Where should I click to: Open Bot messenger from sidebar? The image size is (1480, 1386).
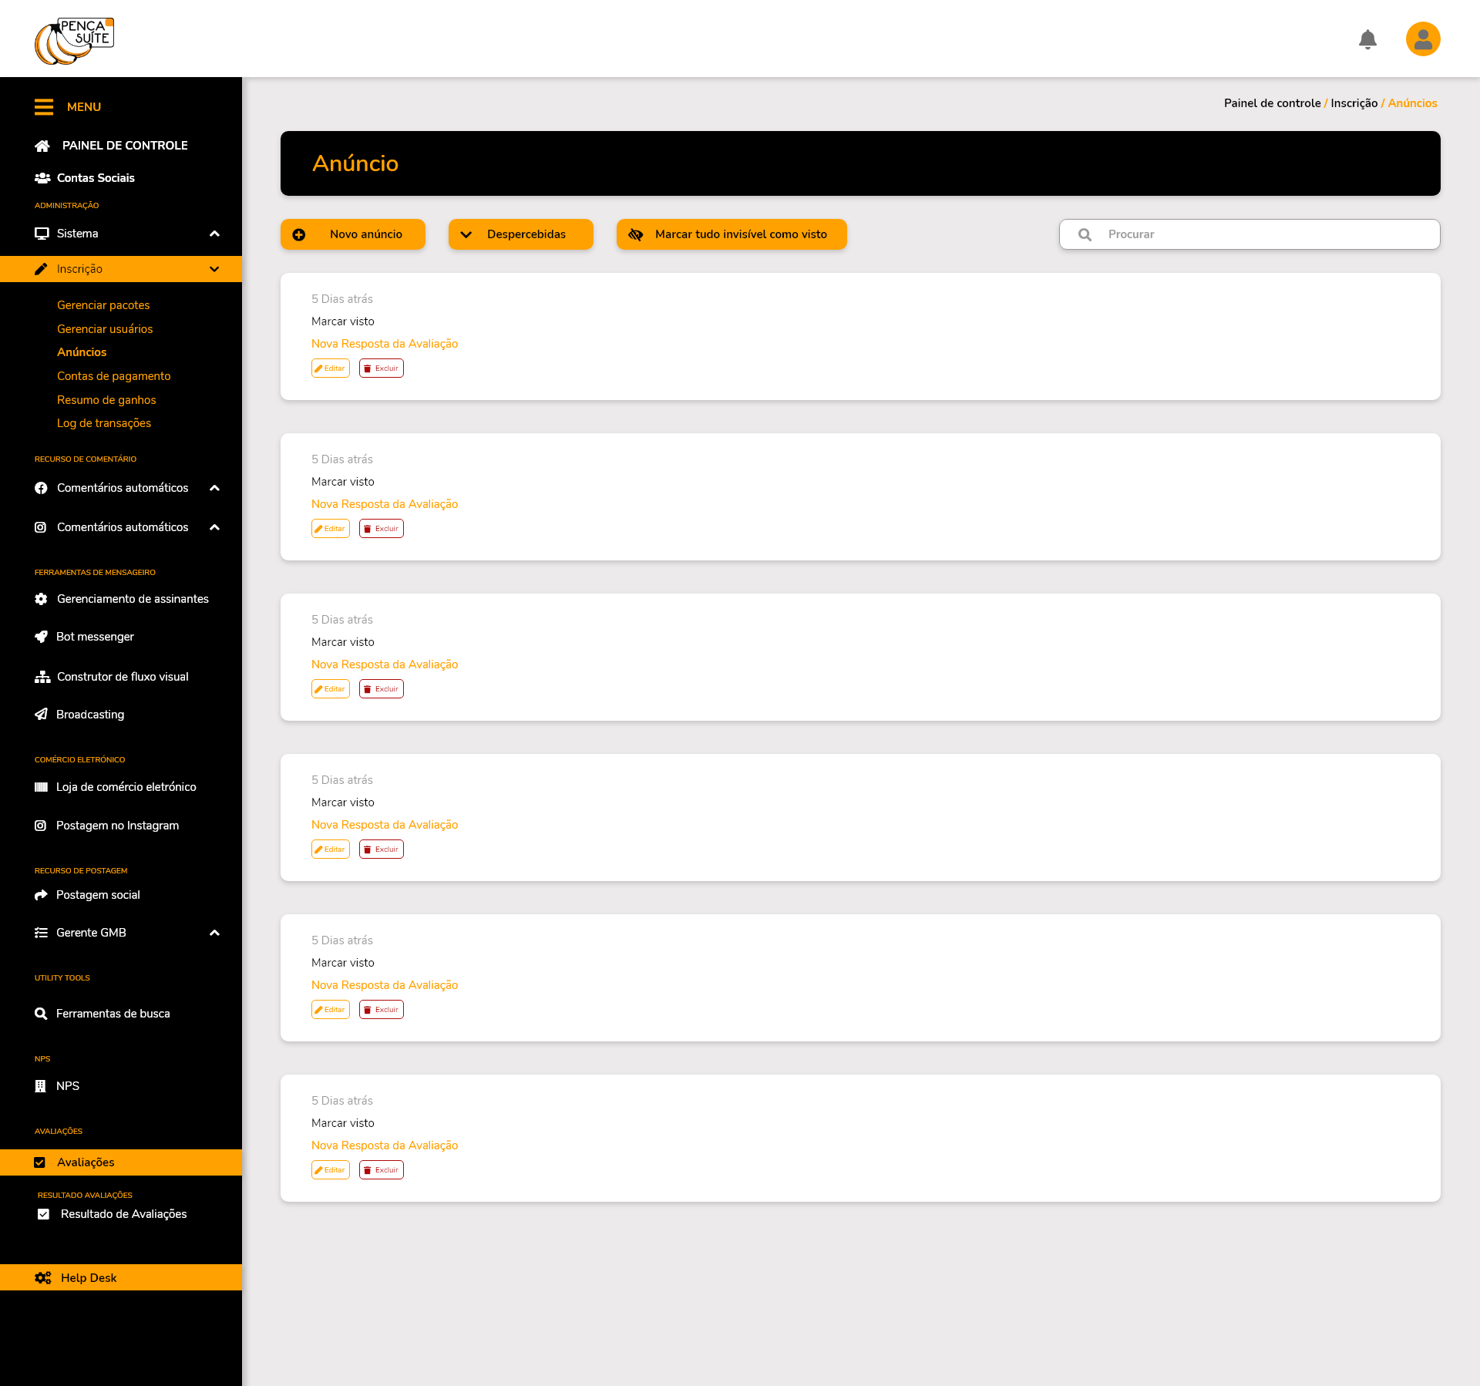tap(95, 637)
